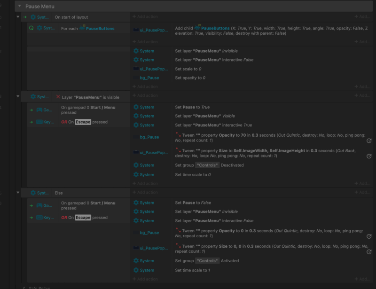Click the ui_PausePop icon on Size to Self.ImageWidth tween

136,152
